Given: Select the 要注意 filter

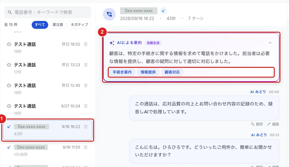Looking at the screenshot, I should (58, 25).
